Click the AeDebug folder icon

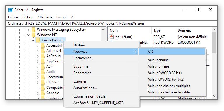43,56
